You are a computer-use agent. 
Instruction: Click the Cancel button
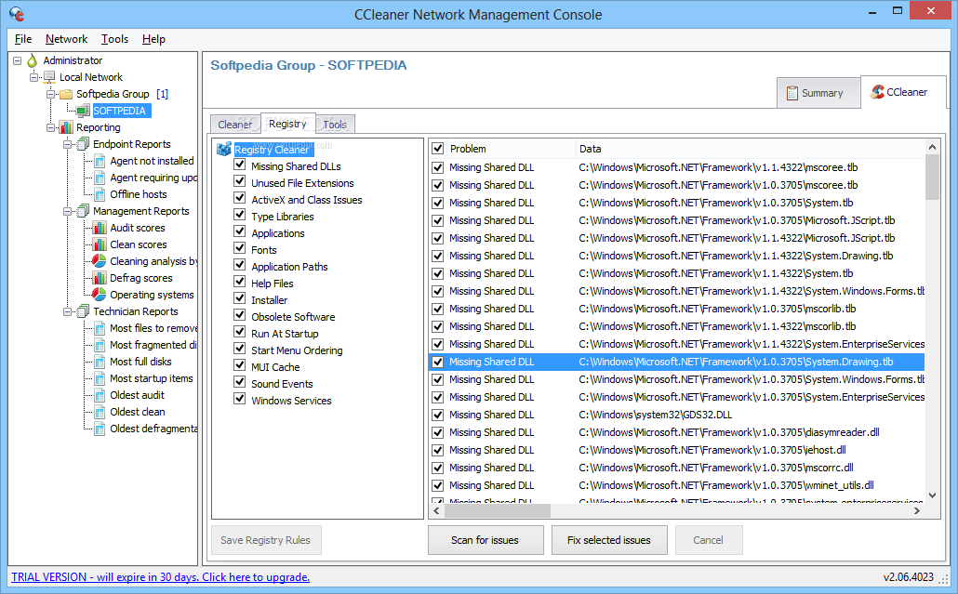pos(708,540)
